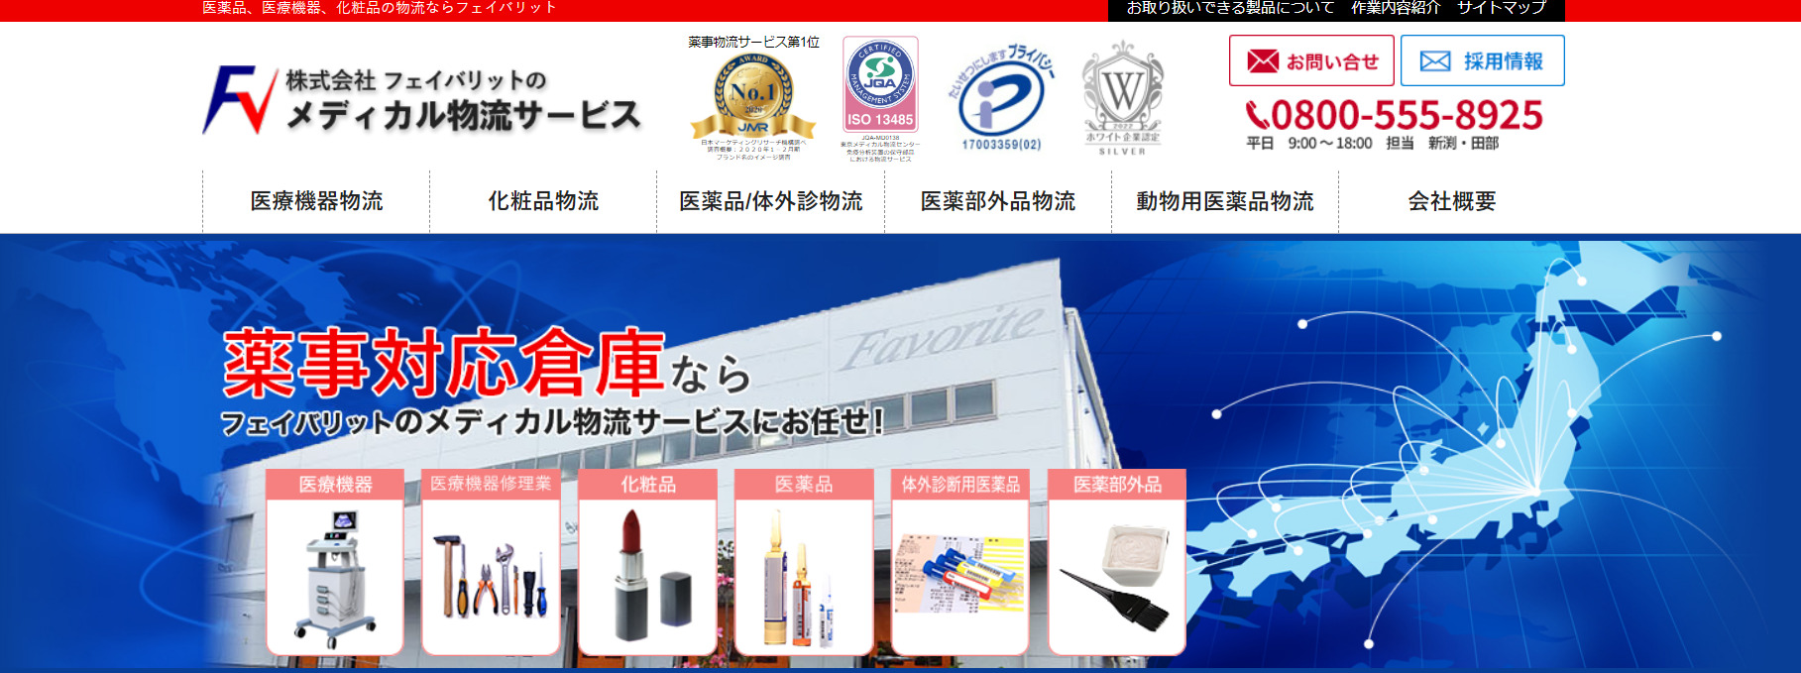This screenshot has width=1801, height=673.
Task: Click the White company Silver certification badge
Action: tap(1122, 97)
